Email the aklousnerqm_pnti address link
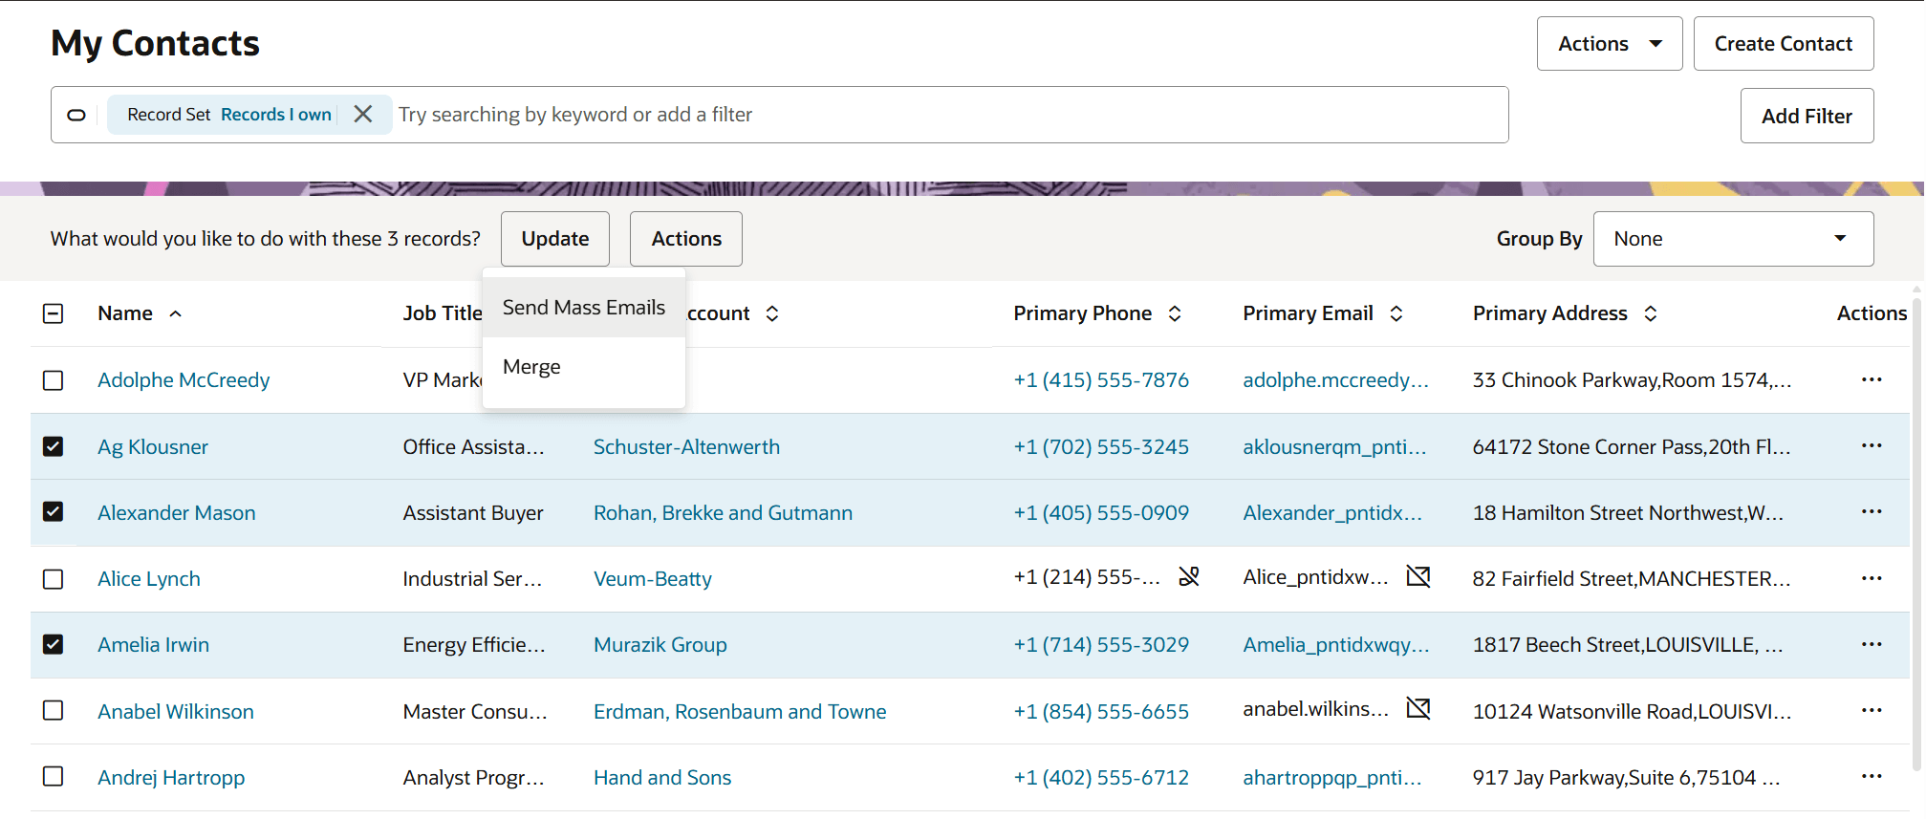This screenshot has width=1926, height=819. pos(1334,447)
